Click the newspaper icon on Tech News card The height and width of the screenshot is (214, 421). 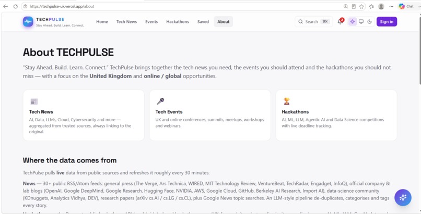point(34,102)
